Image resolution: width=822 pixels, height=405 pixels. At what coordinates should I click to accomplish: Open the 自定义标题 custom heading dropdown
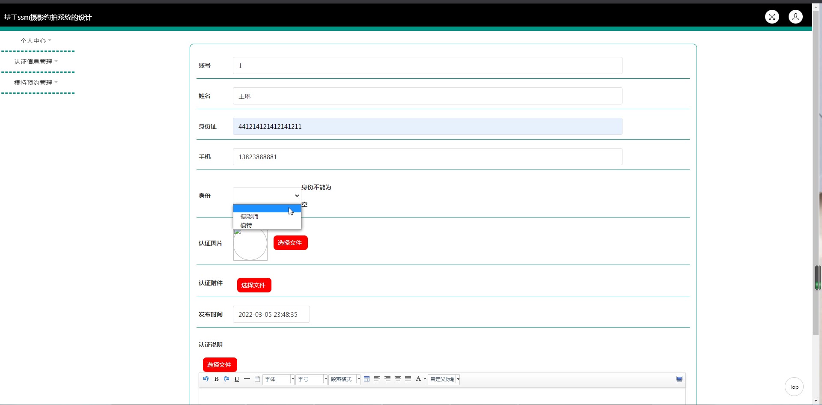[x=444, y=379]
